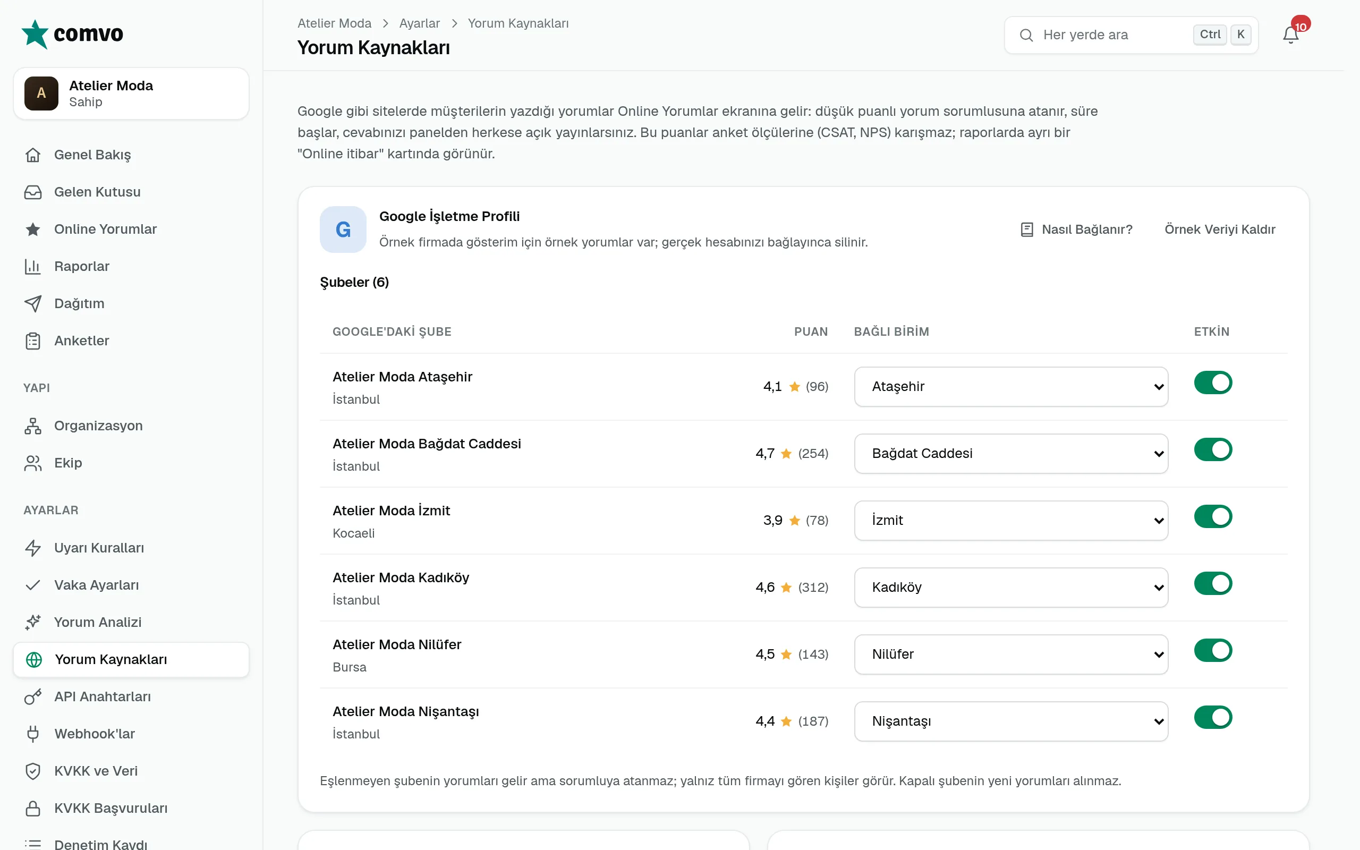
Task: Open the Ataşehir linked unit dropdown
Action: click(x=1011, y=387)
